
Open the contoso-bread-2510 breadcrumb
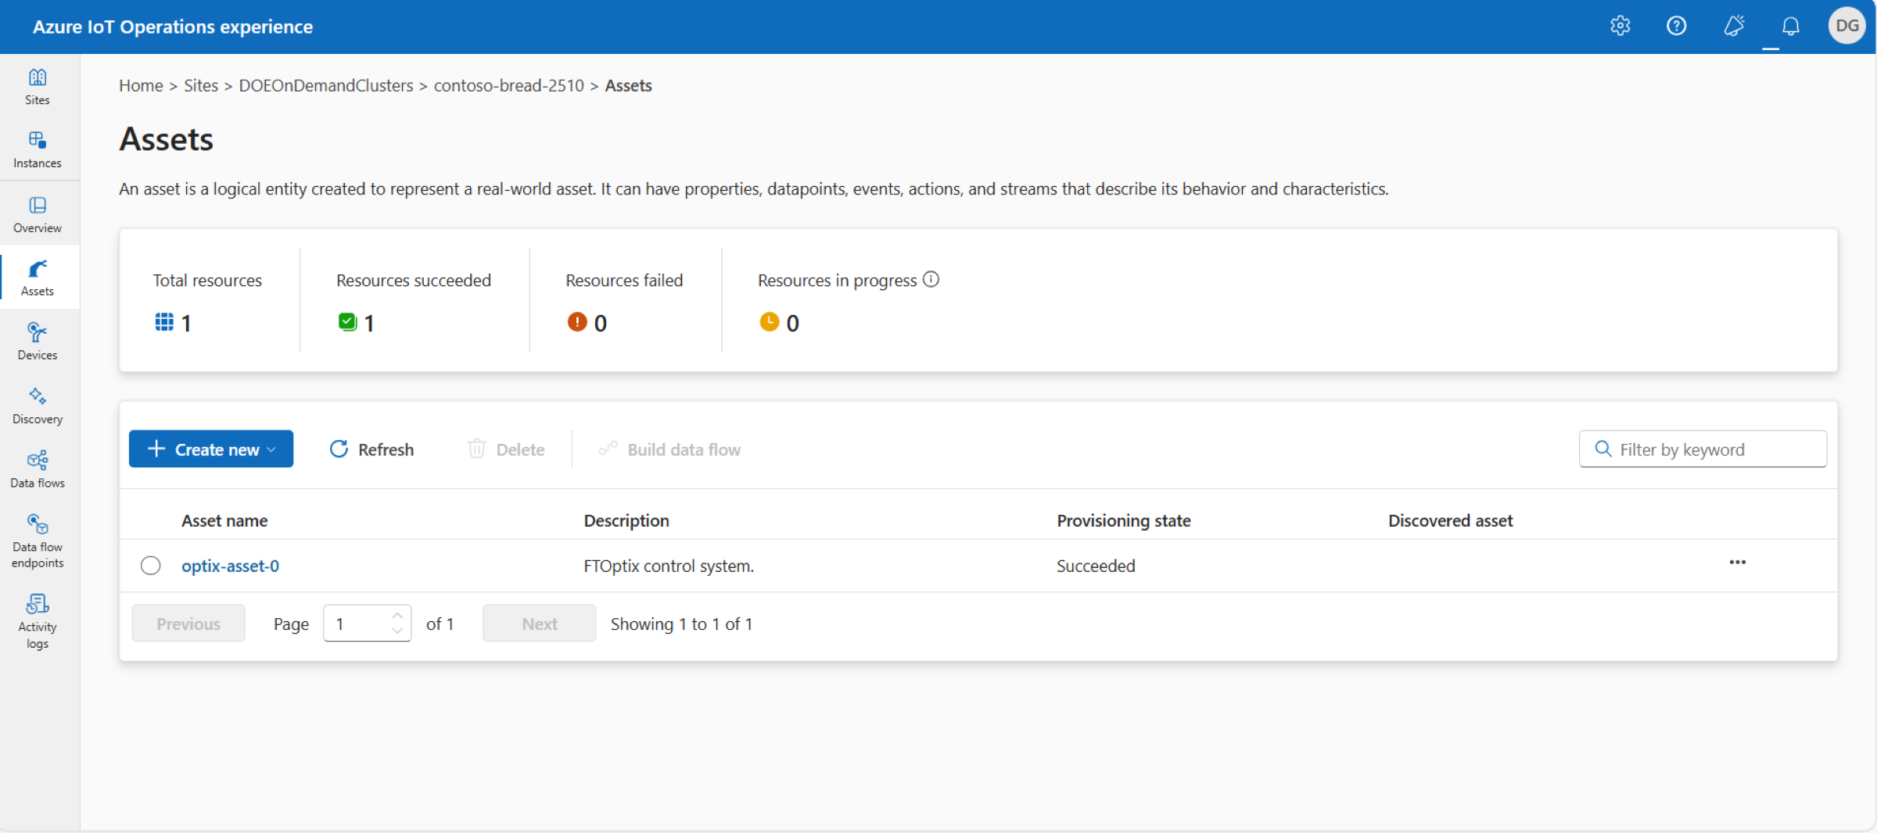pos(509,85)
